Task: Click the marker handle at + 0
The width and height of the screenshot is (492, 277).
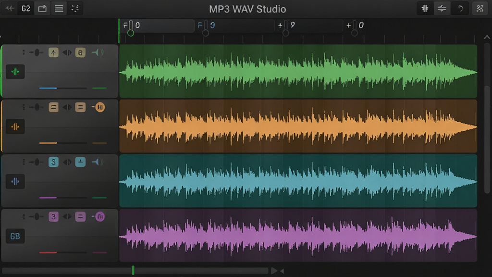Action: click(354, 33)
